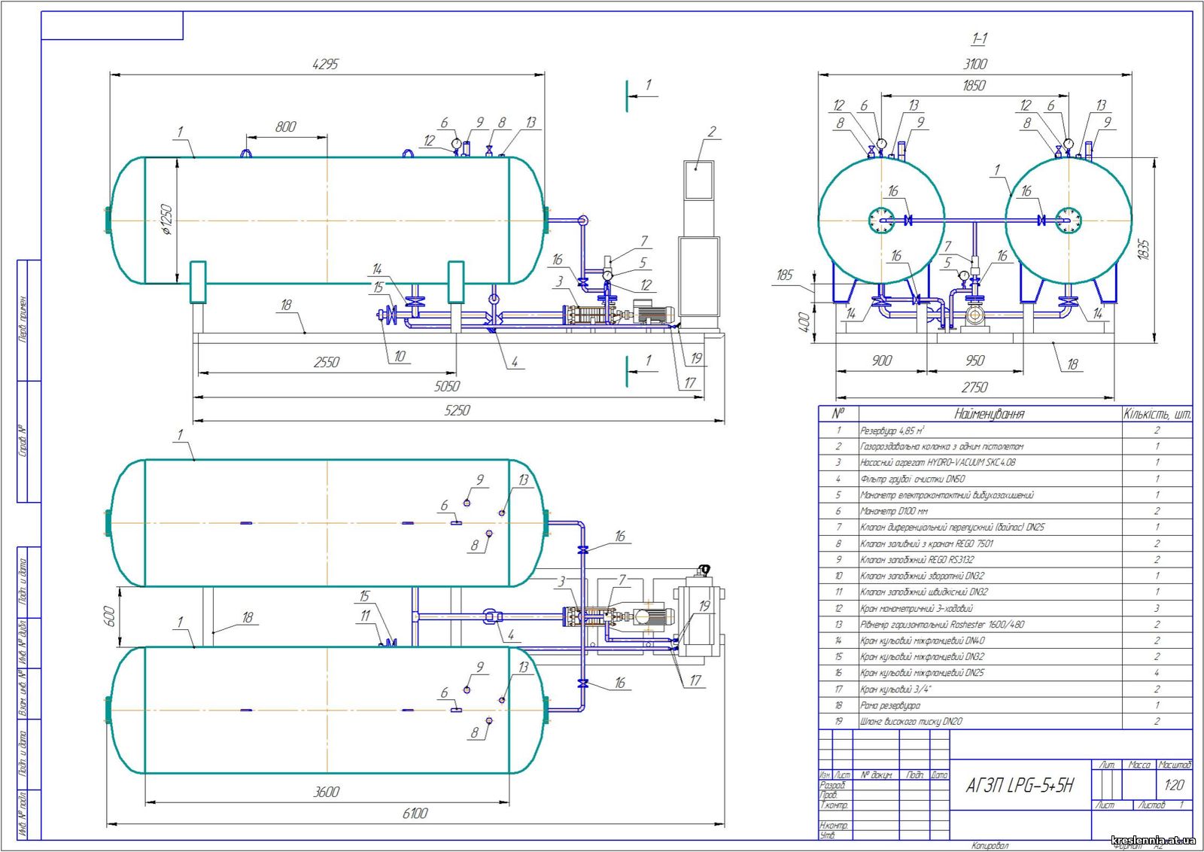
Task: Click the 1:20 scale value in title block
Action: coord(1173,785)
